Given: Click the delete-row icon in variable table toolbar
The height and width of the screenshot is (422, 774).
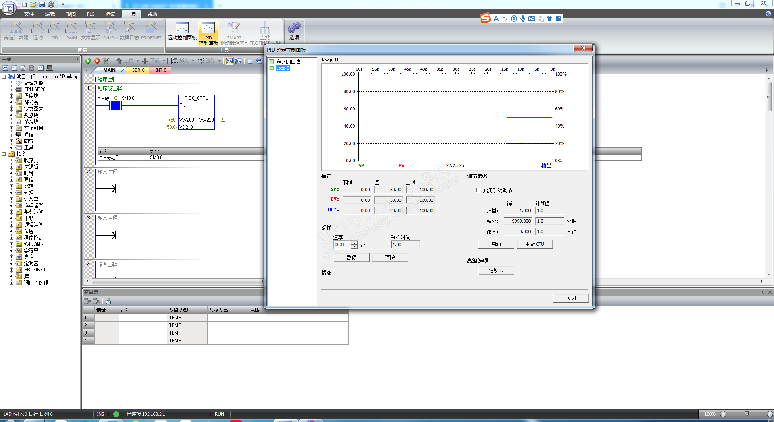Looking at the screenshot, I should [96, 301].
